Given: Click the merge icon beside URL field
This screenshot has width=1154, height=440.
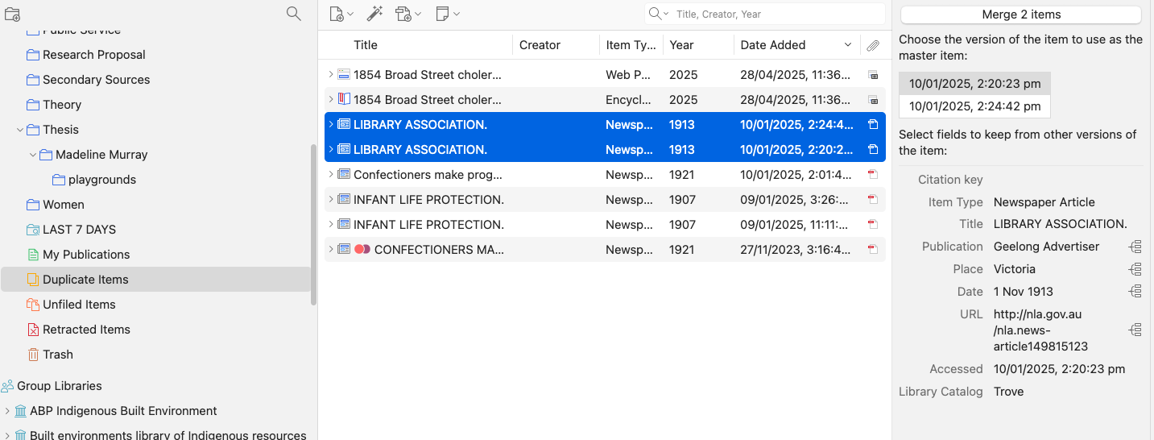Looking at the screenshot, I should click(x=1135, y=330).
